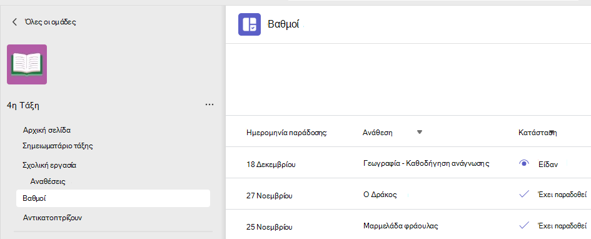Select the Βαθμοί sidebar item
This screenshot has height=239, width=591.
point(113,198)
